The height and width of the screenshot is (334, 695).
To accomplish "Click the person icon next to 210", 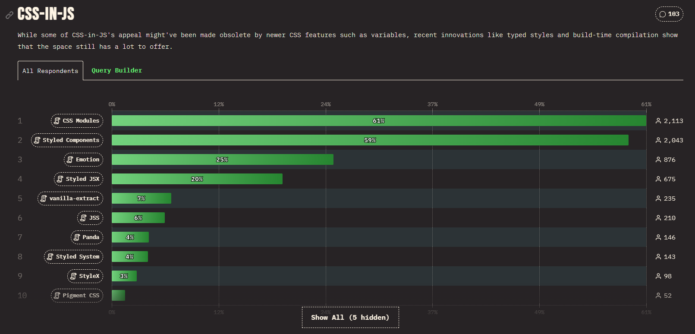I will [x=658, y=218].
